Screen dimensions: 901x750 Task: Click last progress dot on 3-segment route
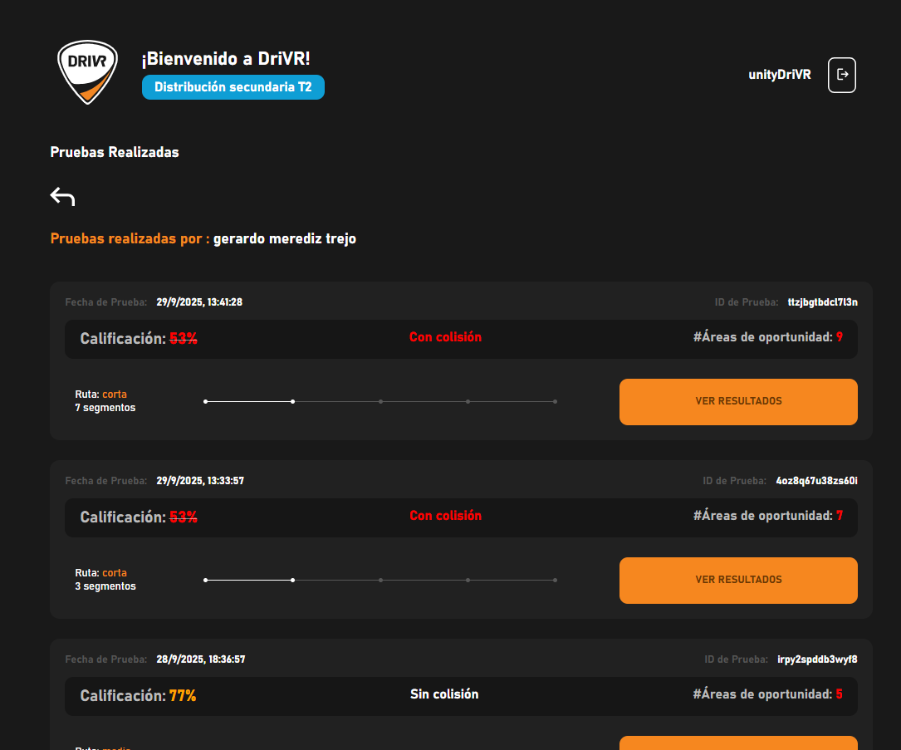click(555, 580)
